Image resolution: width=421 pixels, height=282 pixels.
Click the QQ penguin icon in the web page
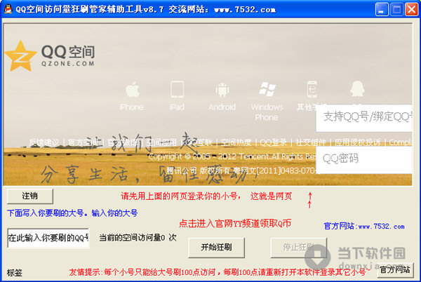tap(357, 89)
